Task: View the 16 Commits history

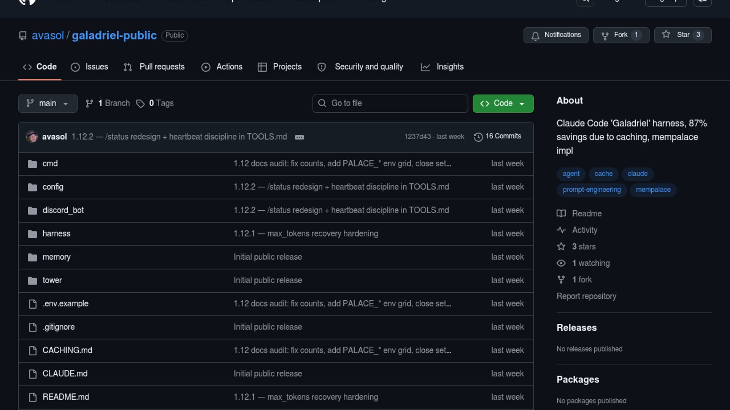Action: [x=497, y=136]
